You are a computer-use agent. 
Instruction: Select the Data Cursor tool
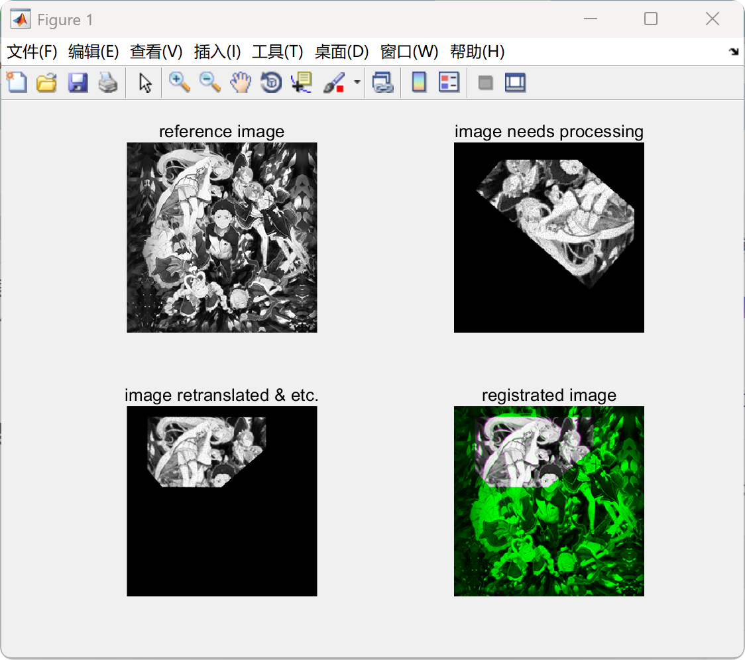coord(302,83)
